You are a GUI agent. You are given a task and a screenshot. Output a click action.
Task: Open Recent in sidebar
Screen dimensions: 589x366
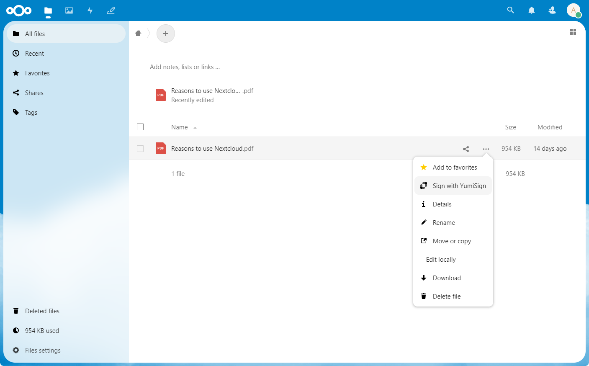click(x=66, y=53)
